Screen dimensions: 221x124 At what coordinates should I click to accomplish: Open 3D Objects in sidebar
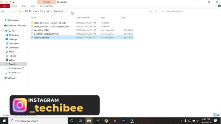click(14, 35)
